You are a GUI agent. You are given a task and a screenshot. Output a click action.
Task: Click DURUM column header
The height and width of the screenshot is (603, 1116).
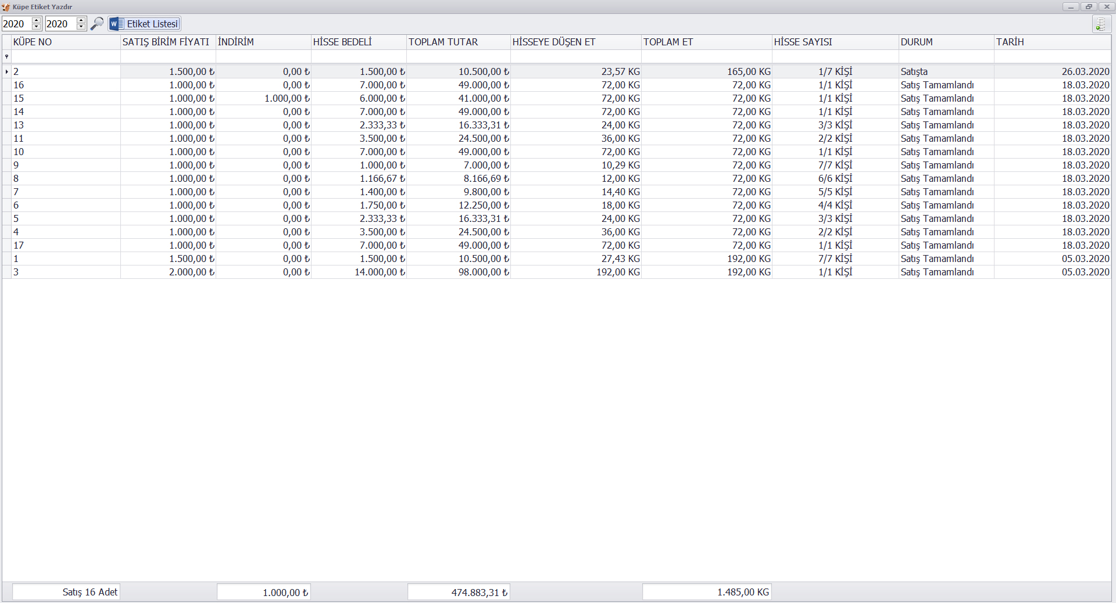coord(945,42)
